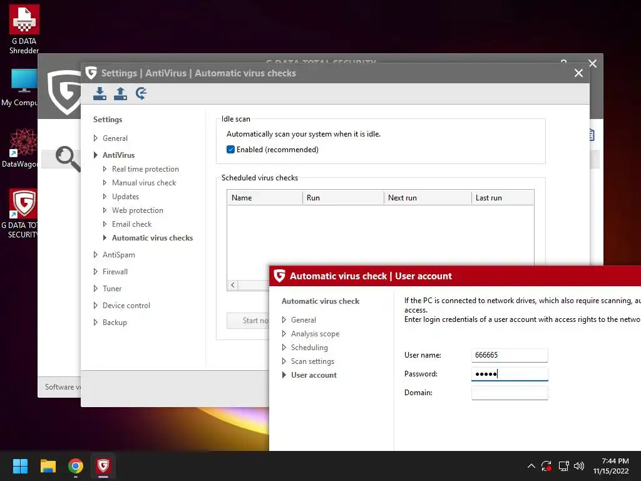641x481 pixels.
Task: Toggle the Idle scan Enabled checkbox
Action: click(230, 150)
